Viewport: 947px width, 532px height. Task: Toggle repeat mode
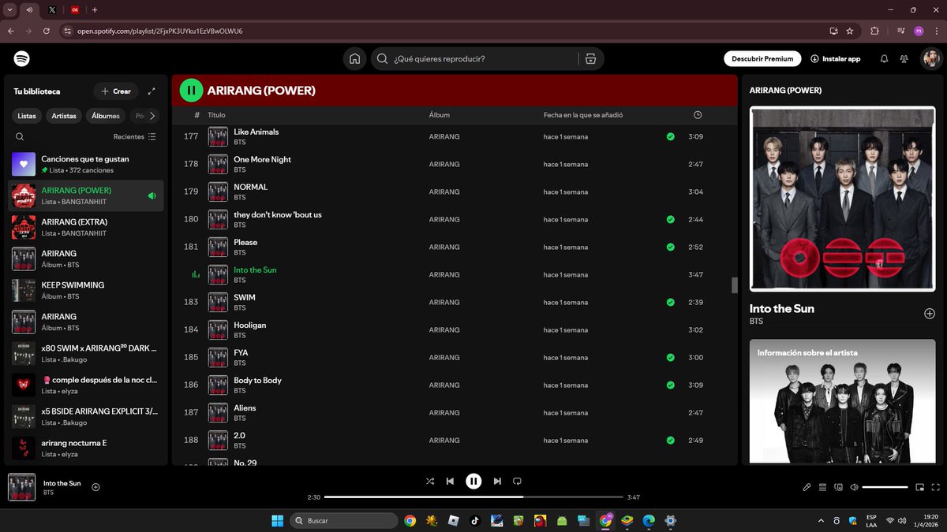coord(518,481)
